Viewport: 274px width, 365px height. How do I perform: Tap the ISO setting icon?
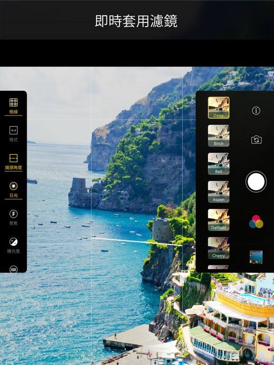pos(13,269)
